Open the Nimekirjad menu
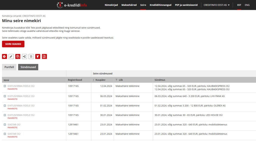 click(111, 5)
